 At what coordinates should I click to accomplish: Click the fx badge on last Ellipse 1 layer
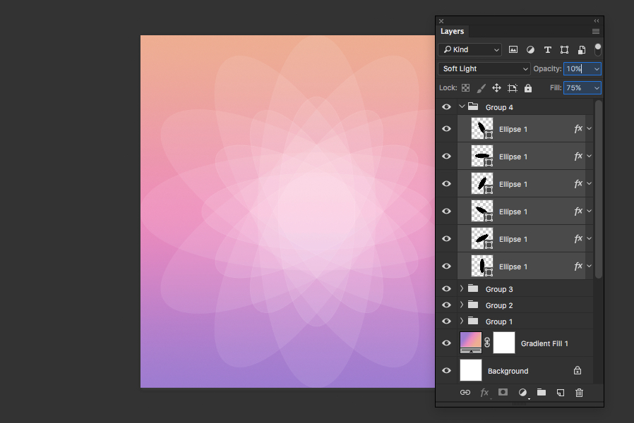click(578, 266)
